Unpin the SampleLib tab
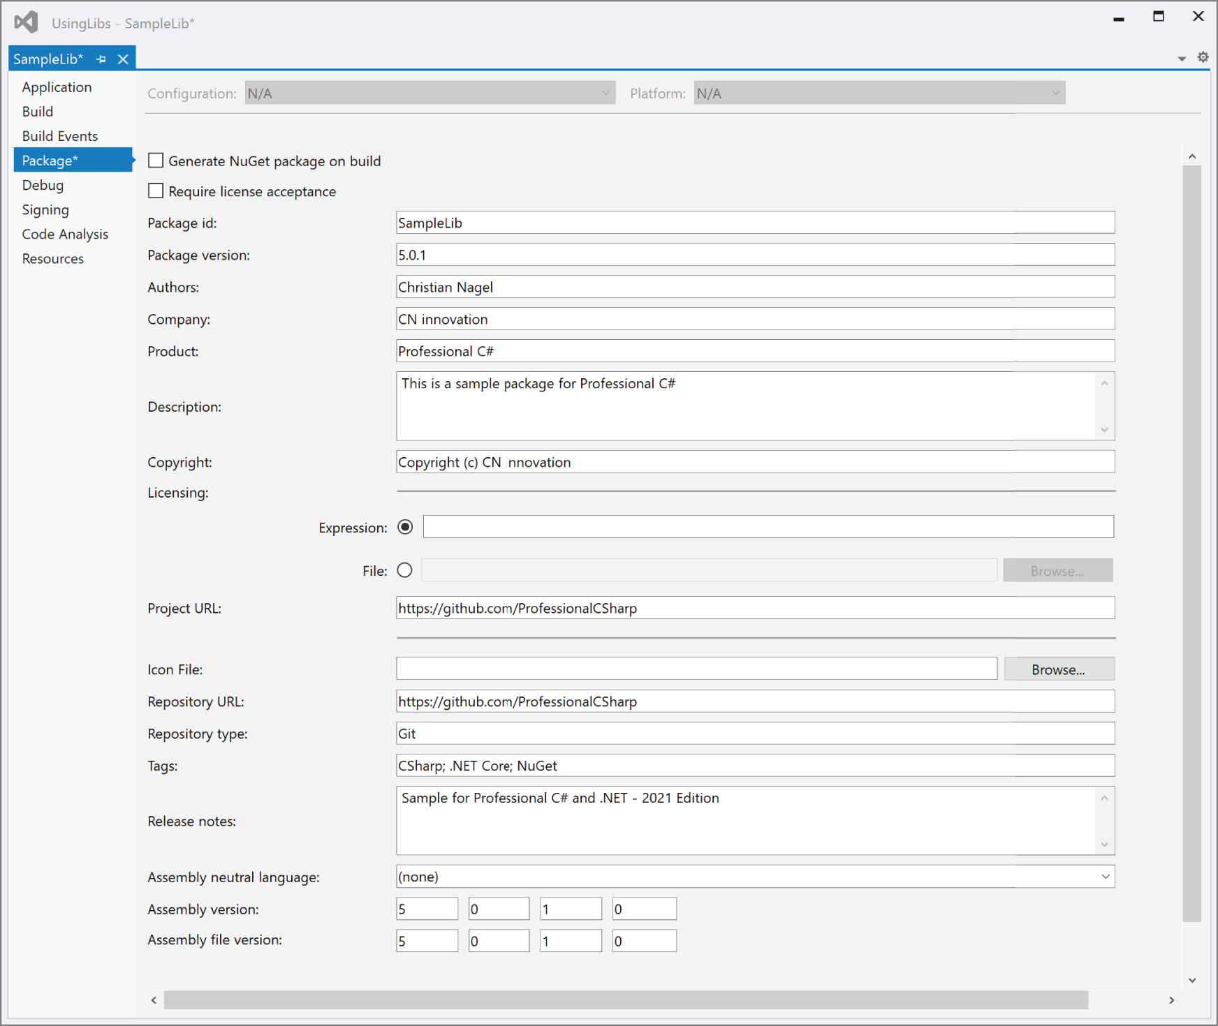Screen dimensions: 1218x1026 (x=101, y=59)
